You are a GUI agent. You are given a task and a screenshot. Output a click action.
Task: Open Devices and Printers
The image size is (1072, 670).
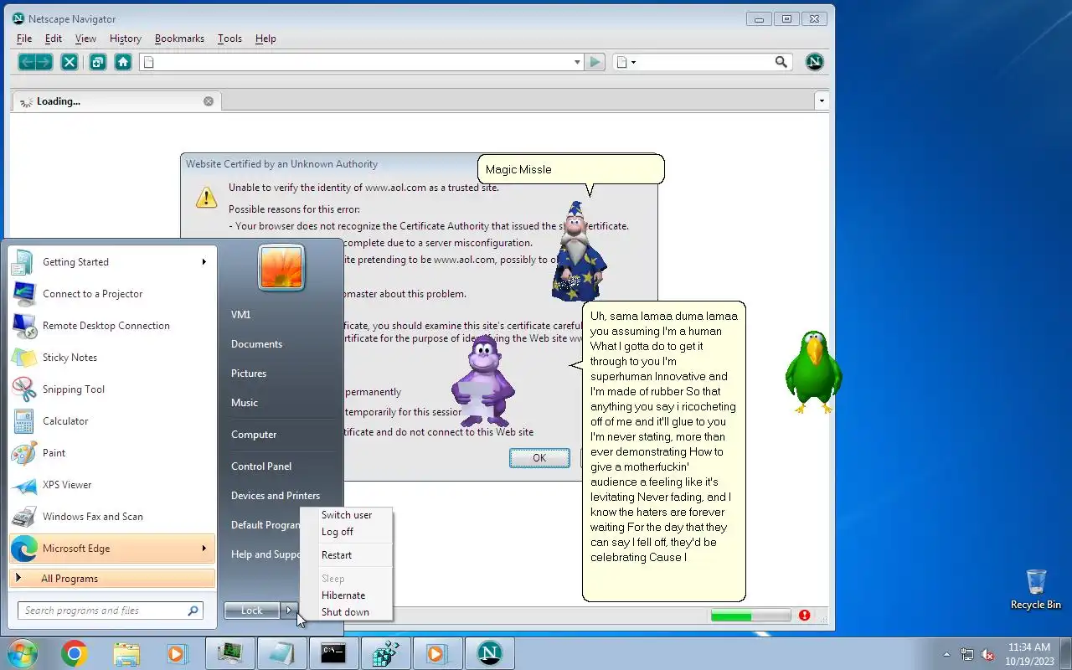pyautogui.click(x=276, y=496)
